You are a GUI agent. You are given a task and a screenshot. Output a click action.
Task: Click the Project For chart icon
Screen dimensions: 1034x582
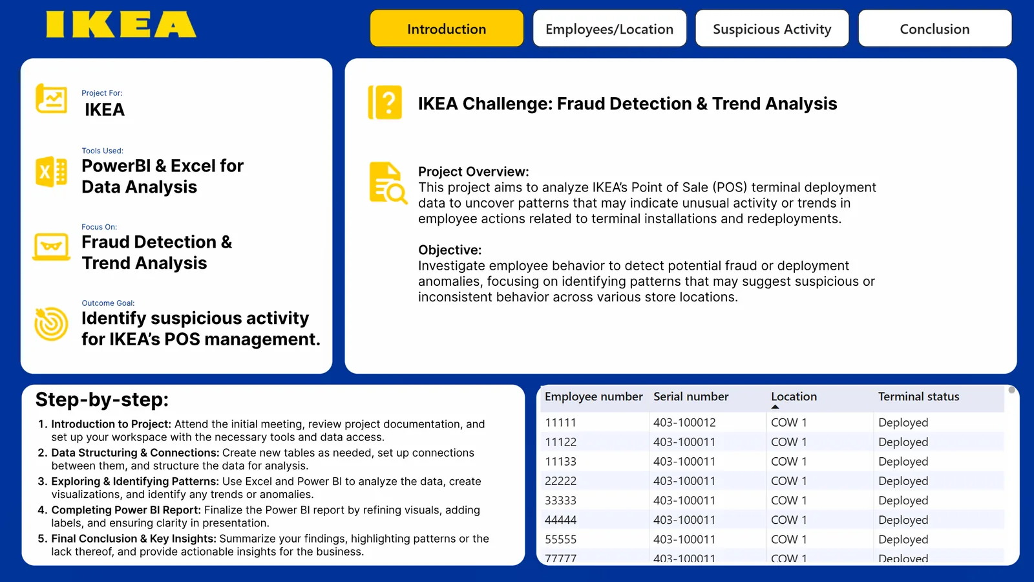[x=51, y=98]
